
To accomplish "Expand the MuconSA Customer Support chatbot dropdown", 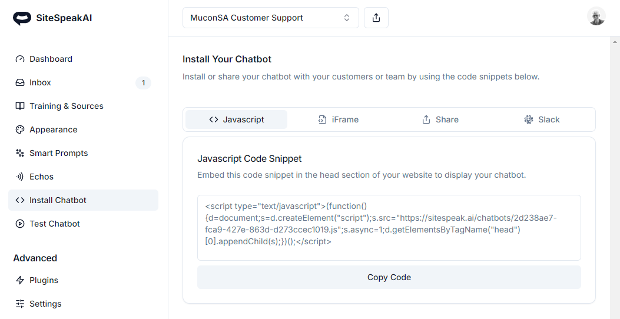I will [x=270, y=18].
